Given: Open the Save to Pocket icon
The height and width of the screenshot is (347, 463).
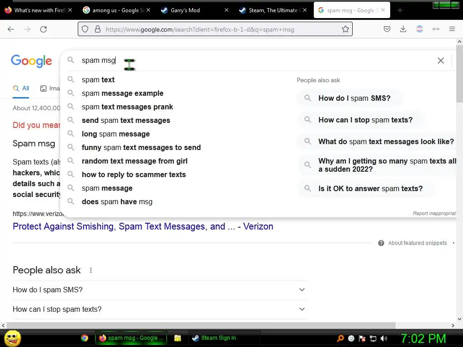Looking at the screenshot, I should (x=387, y=29).
